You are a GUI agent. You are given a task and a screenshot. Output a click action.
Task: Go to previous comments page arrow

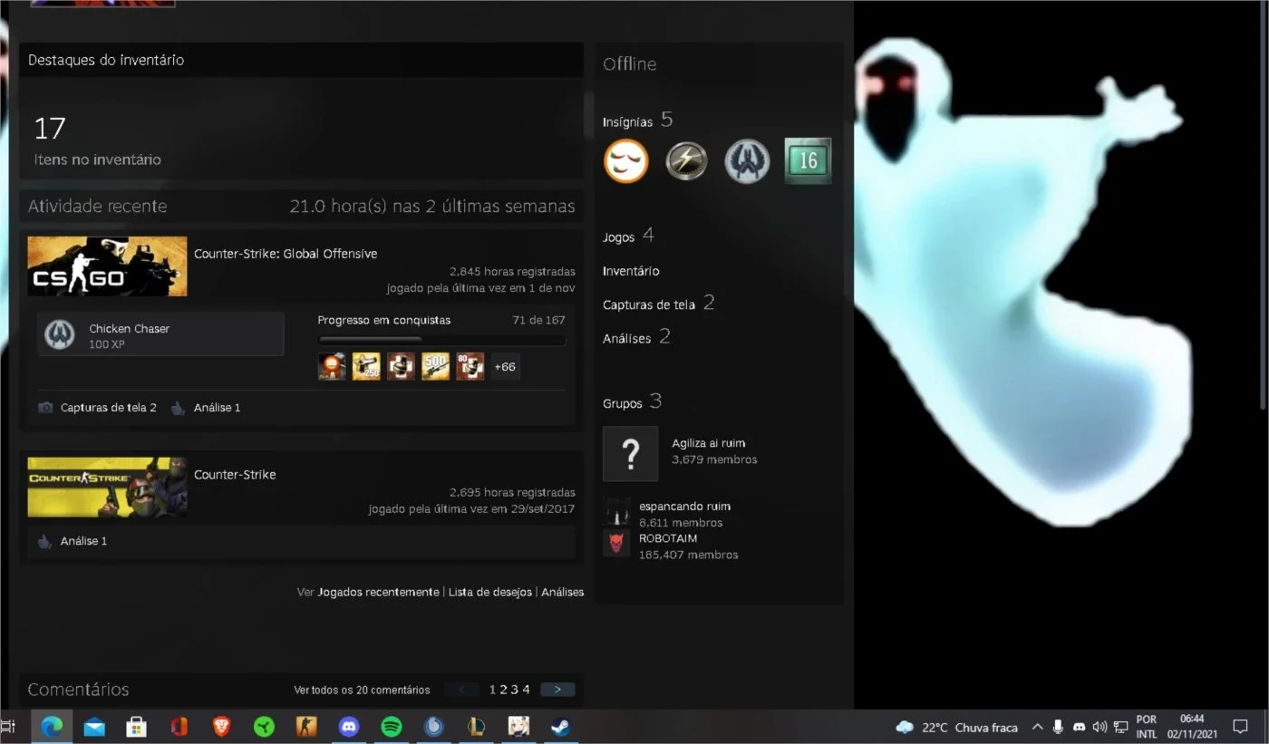[x=461, y=690]
